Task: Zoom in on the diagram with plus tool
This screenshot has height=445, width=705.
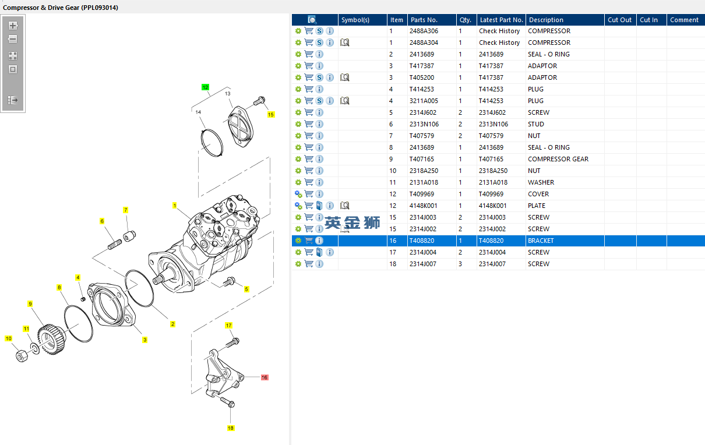Action: (x=13, y=26)
